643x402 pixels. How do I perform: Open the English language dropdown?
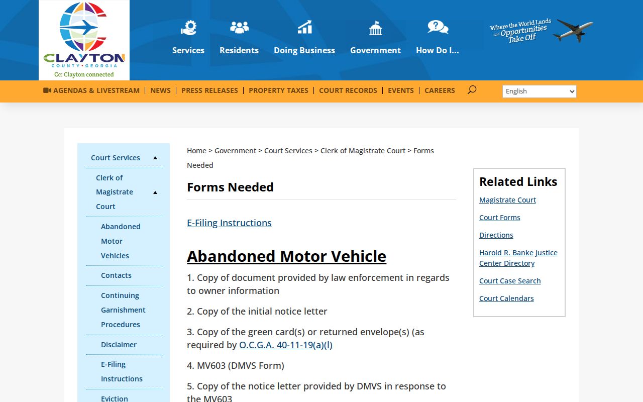540,91
